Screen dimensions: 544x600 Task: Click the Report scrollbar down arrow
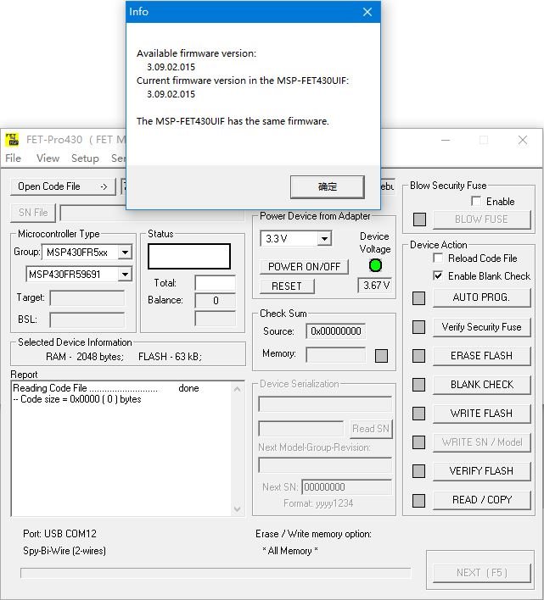[x=238, y=509]
